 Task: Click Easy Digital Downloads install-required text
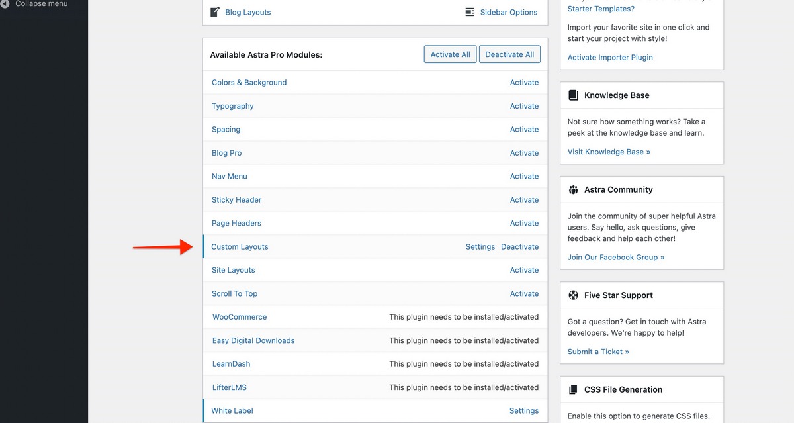464,341
